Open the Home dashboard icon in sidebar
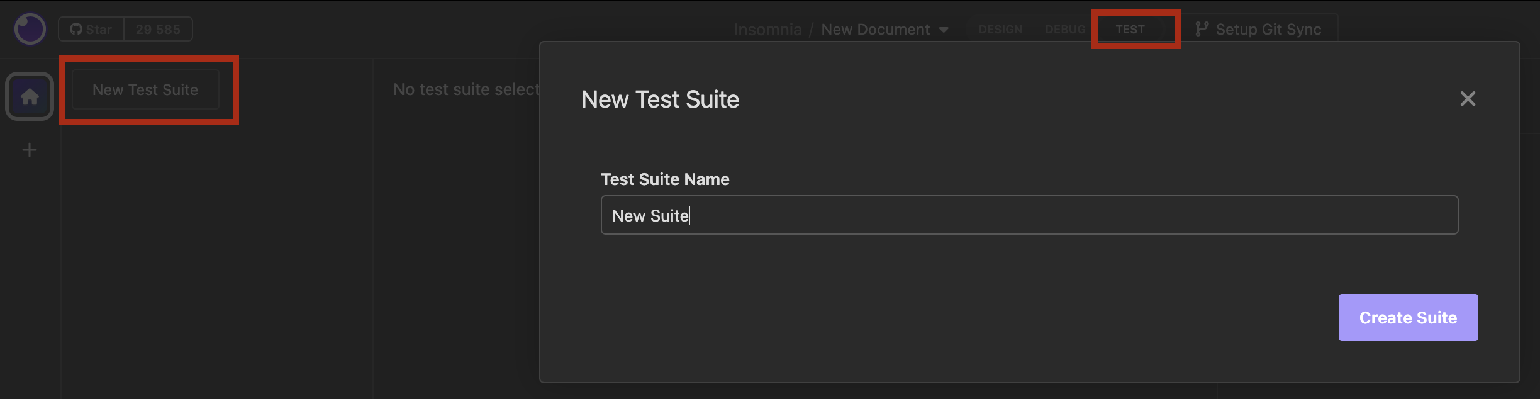The width and height of the screenshot is (1540, 399). pyautogui.click(x=30, y=96)
